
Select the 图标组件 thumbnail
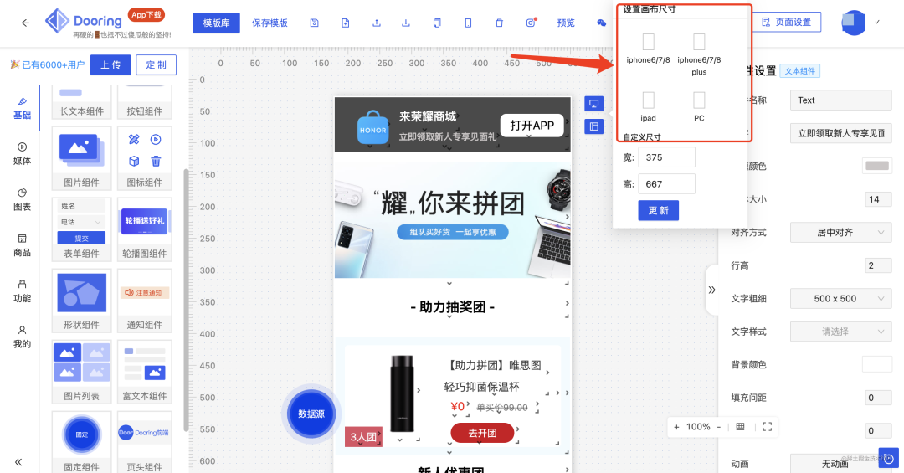(145, 158)
